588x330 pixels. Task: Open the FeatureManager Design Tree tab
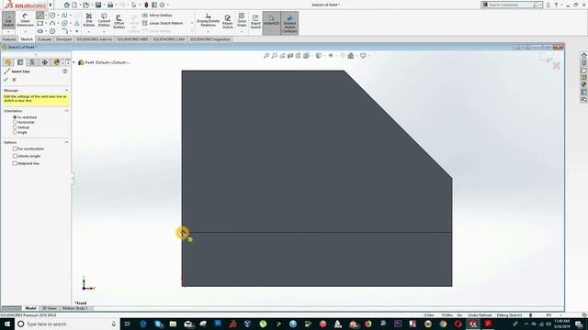pyautogui.click(x=8, y=62)
